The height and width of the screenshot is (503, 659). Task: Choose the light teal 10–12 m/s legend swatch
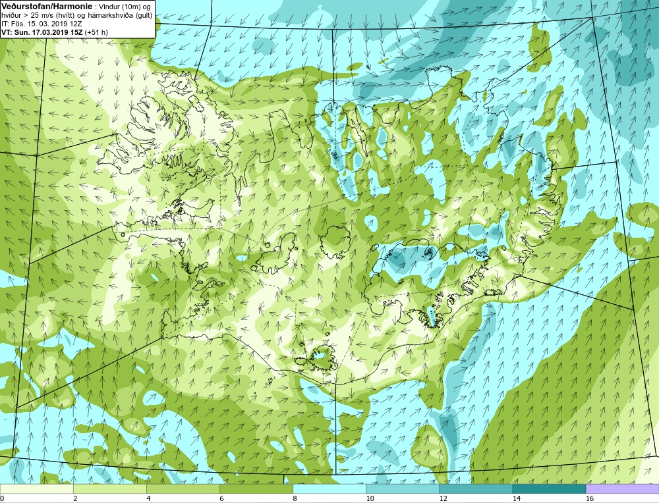[403, 489]
